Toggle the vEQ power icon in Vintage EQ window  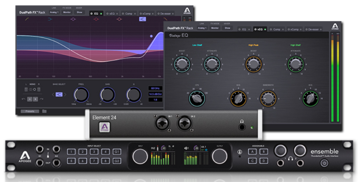pyautogui.click(x=255, y=30)
